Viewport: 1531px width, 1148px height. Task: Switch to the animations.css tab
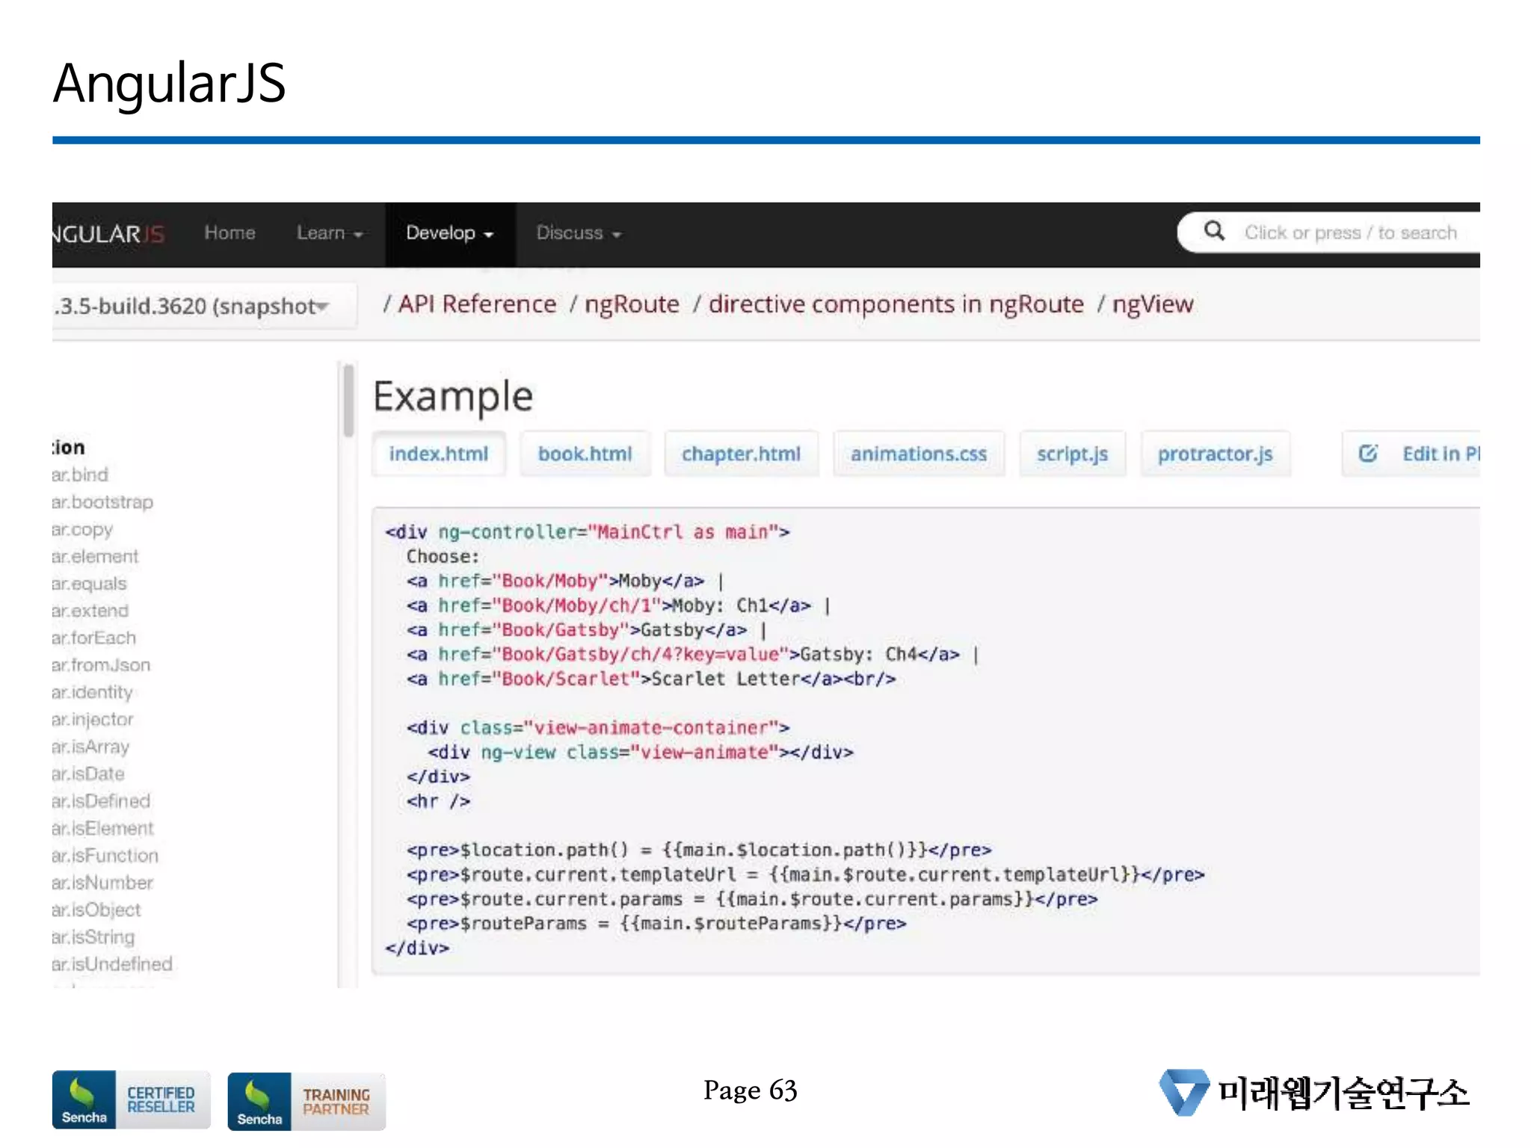tap(919, 454)
